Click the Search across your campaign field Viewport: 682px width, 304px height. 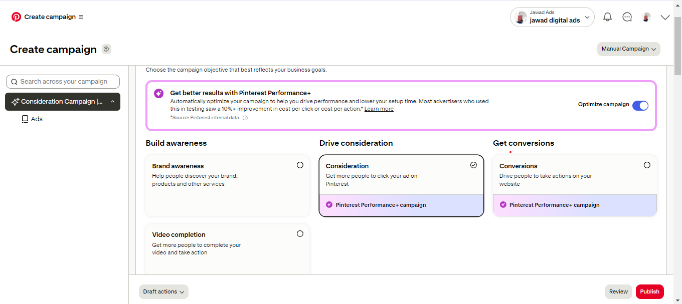point(63,82)
